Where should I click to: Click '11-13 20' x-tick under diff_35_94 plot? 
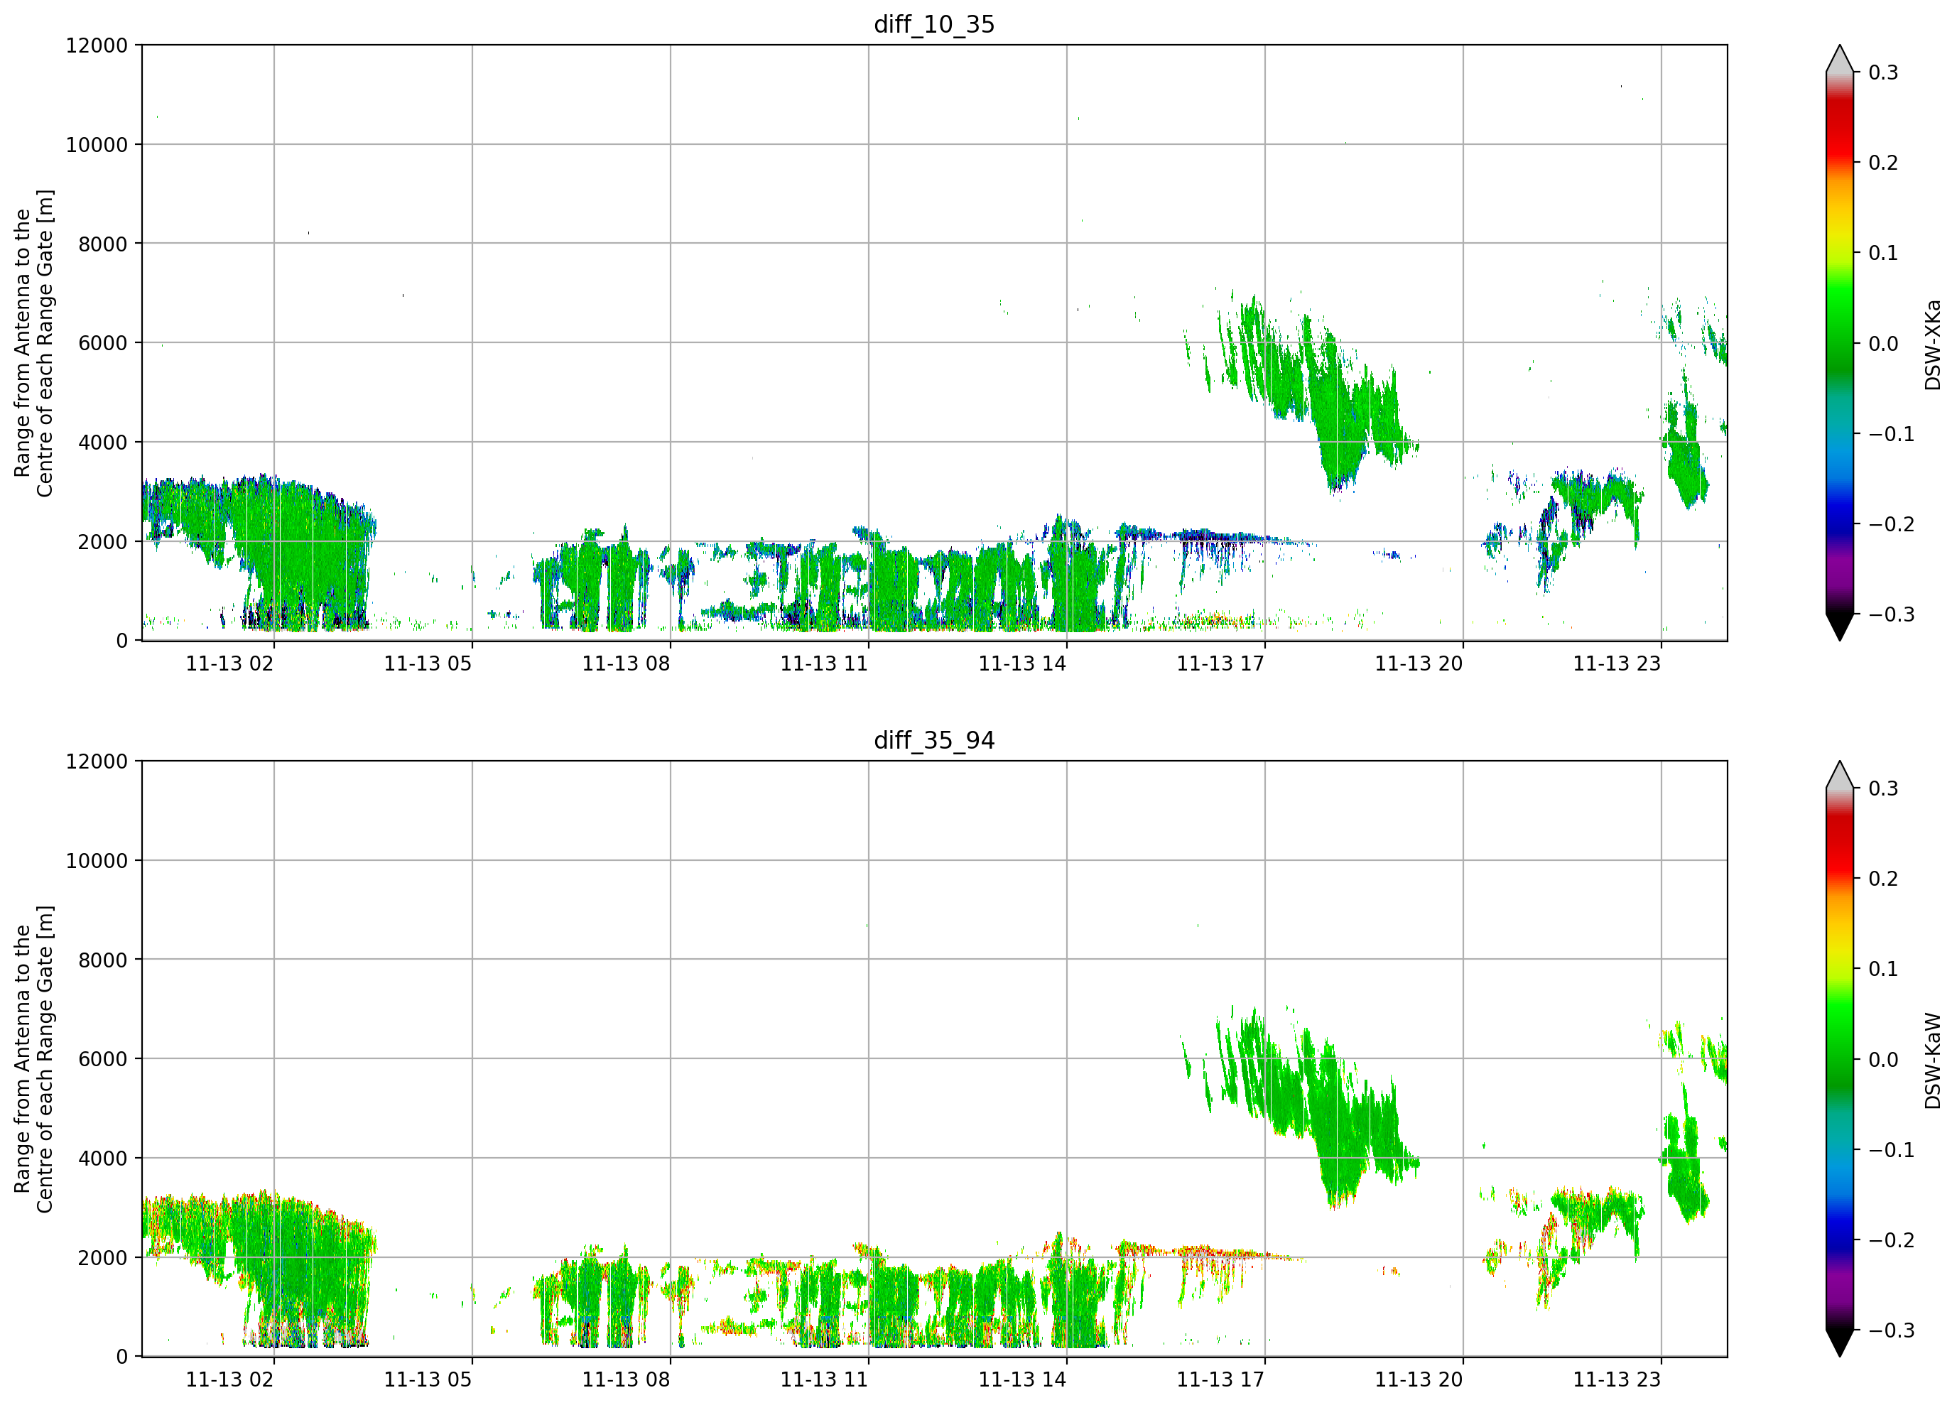coord(1419,1380)
